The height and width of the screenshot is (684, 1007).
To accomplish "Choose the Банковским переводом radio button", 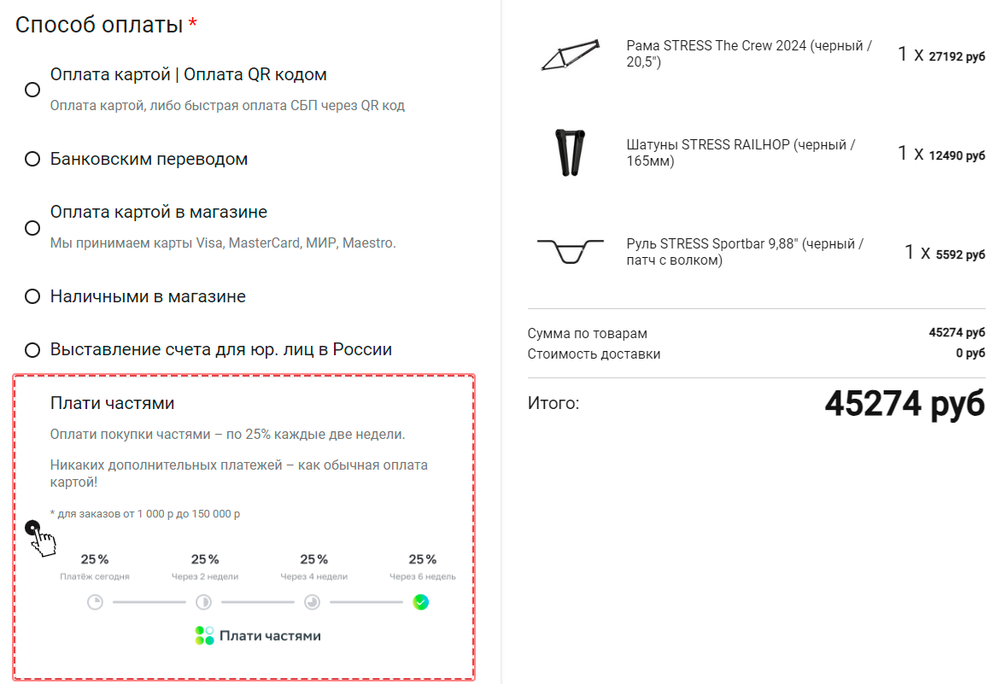I will pyautogui.click(x=32, y=159).
